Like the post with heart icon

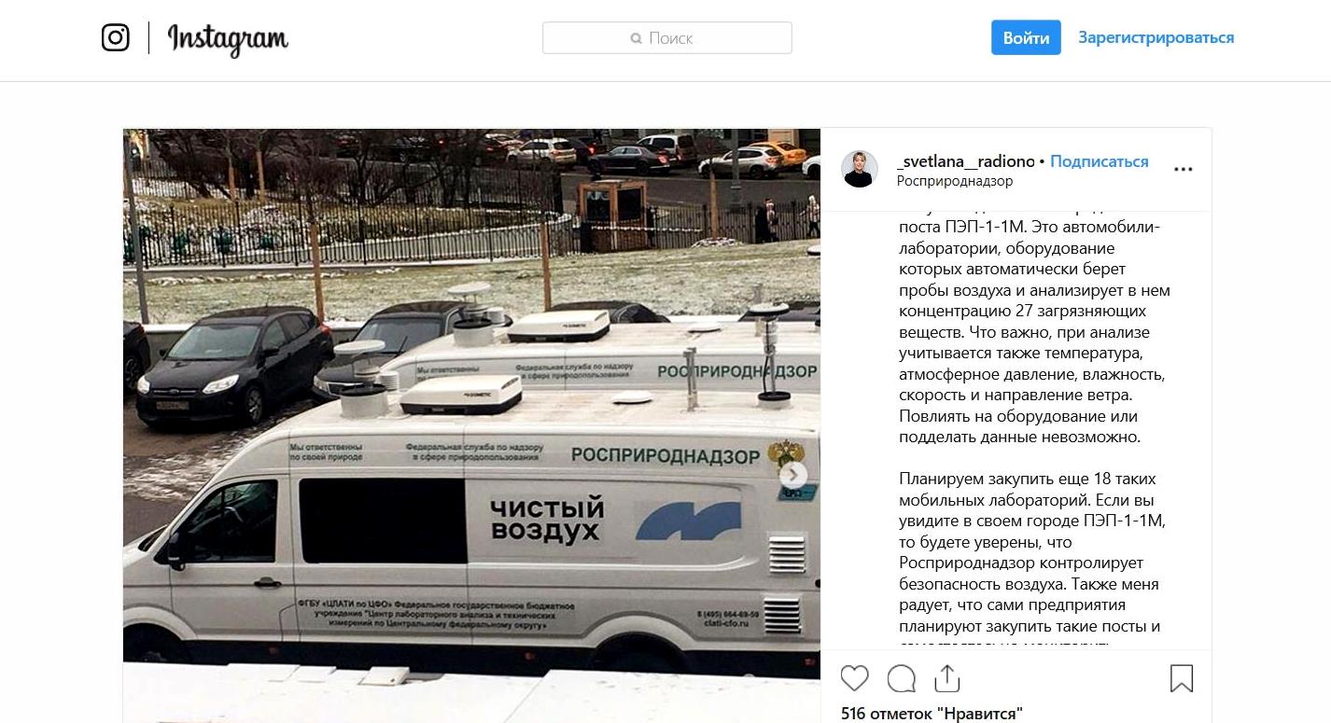pos(854,678)
